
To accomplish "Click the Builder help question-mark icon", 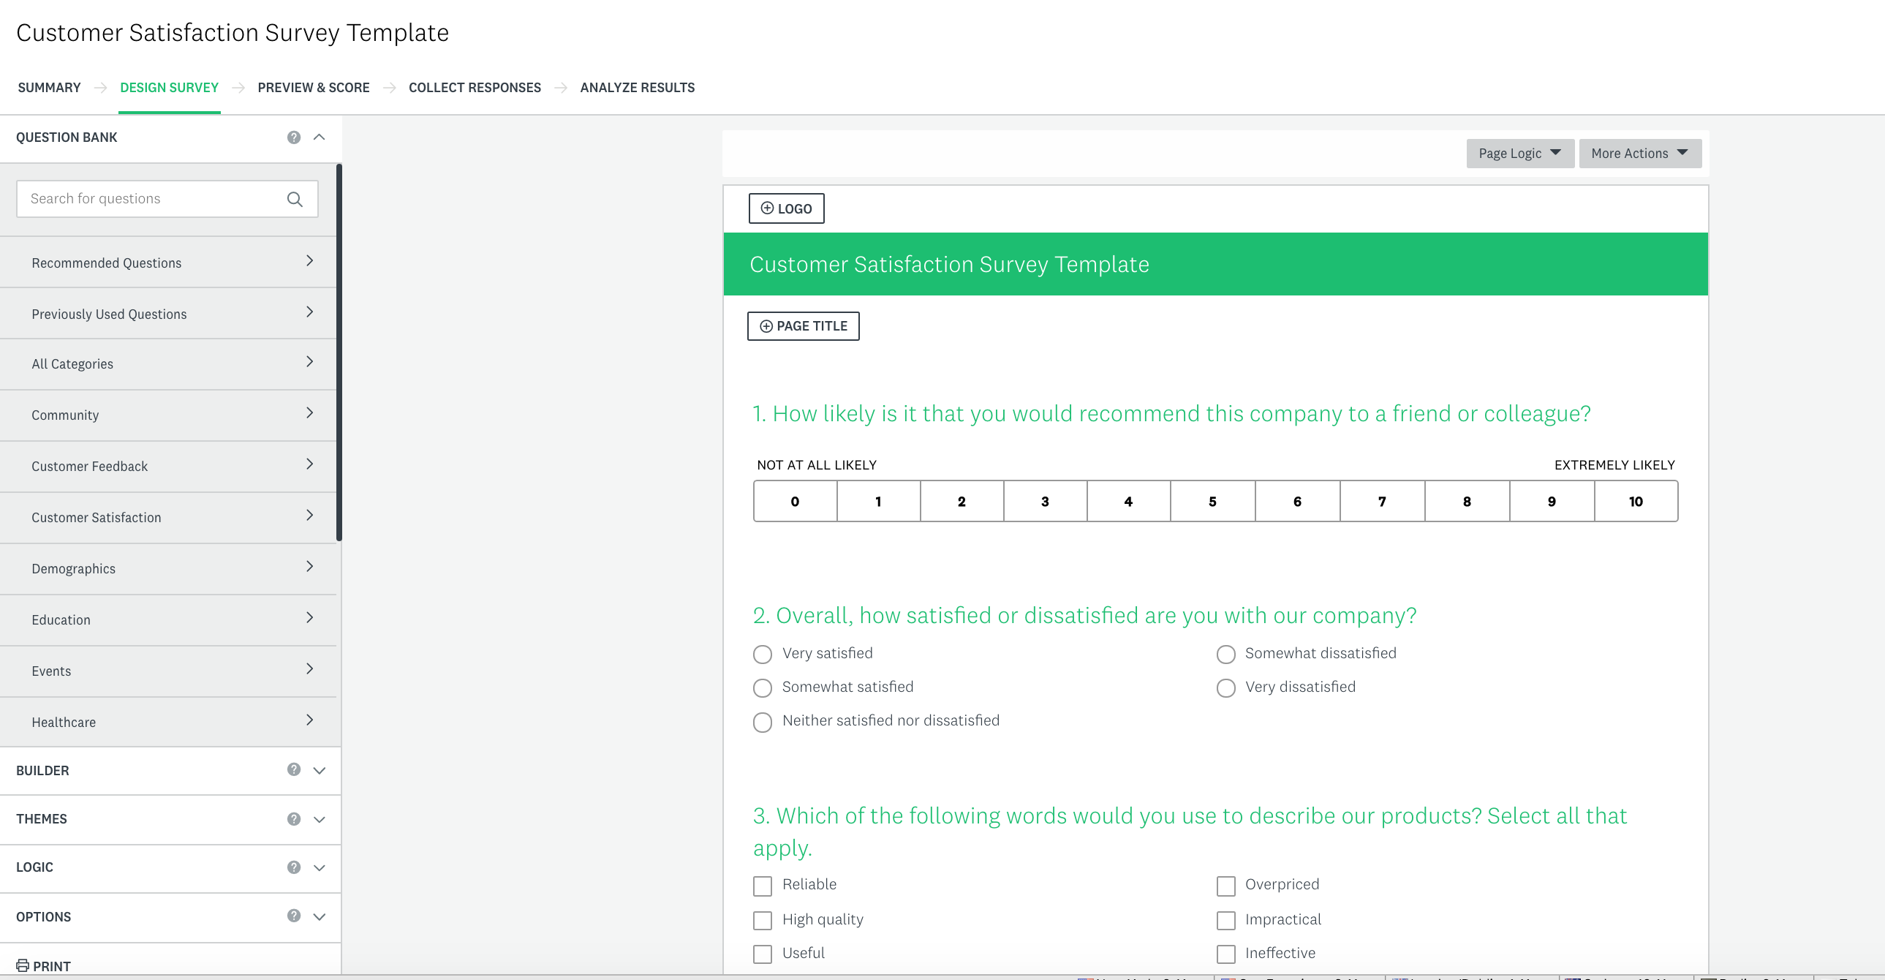I will 293,769.
